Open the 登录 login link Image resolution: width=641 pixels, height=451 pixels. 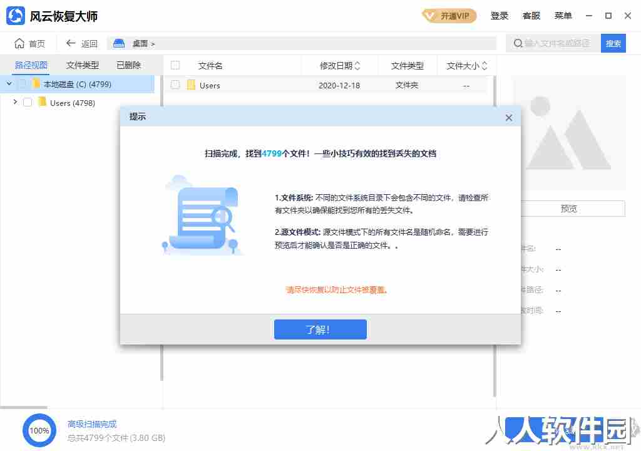pos(499,16)
